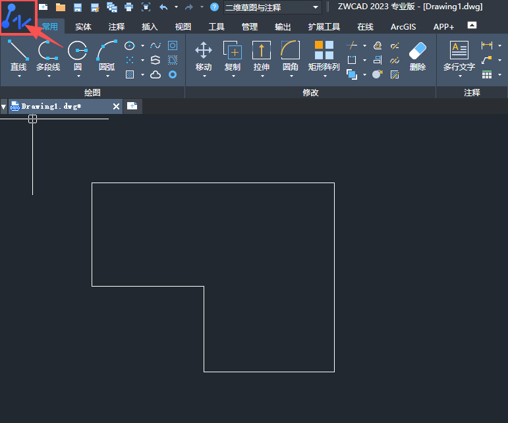Open the ZWCAD application menu logo
The height and width of the screenshot is (423, 508).
pyautogui.click(x=16, y=17)
